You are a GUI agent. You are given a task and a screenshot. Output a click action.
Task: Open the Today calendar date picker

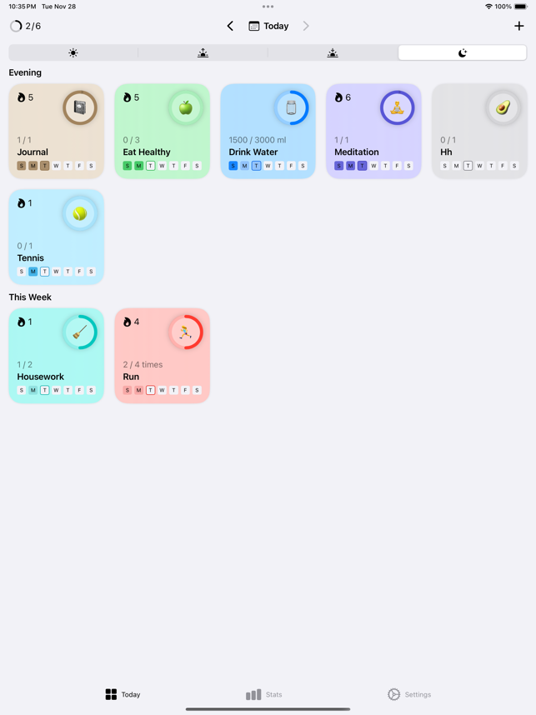[268, 26]
